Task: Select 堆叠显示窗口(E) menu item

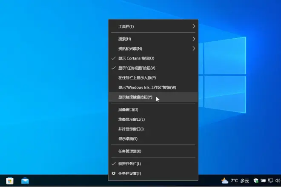Action: point(153,119)
